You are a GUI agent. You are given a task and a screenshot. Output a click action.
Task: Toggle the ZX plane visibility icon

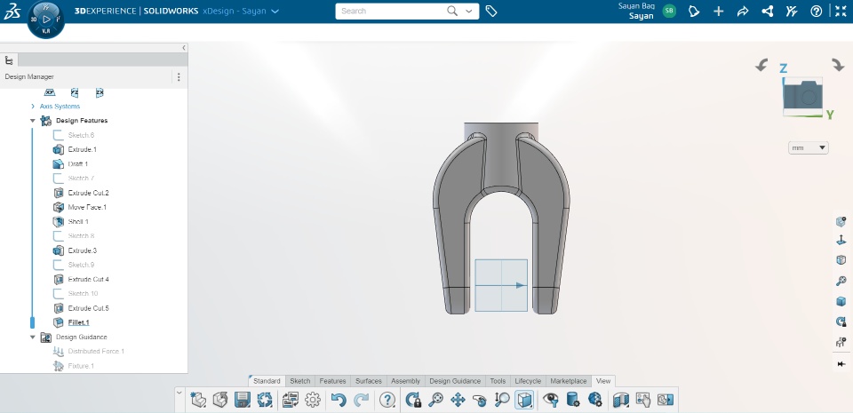click(x=100, y=93)
